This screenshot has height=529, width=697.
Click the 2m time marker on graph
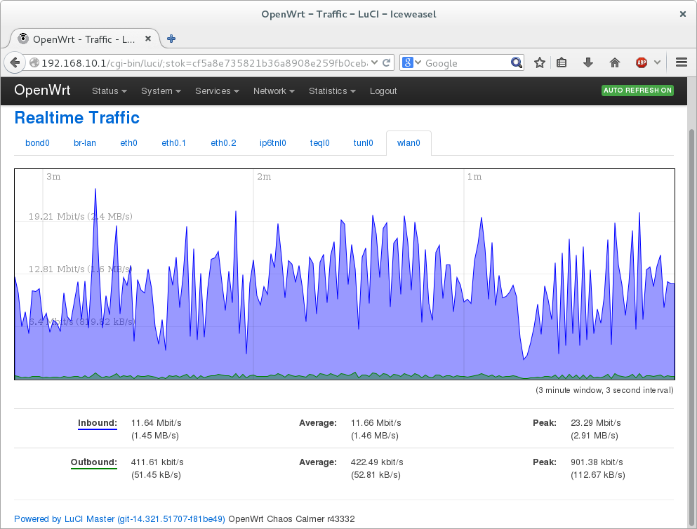pos(264,176)
